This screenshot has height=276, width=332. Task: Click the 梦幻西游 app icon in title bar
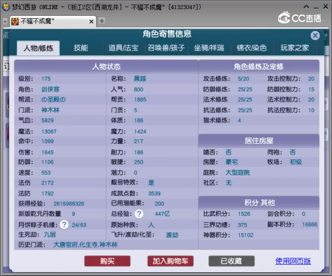6,7
